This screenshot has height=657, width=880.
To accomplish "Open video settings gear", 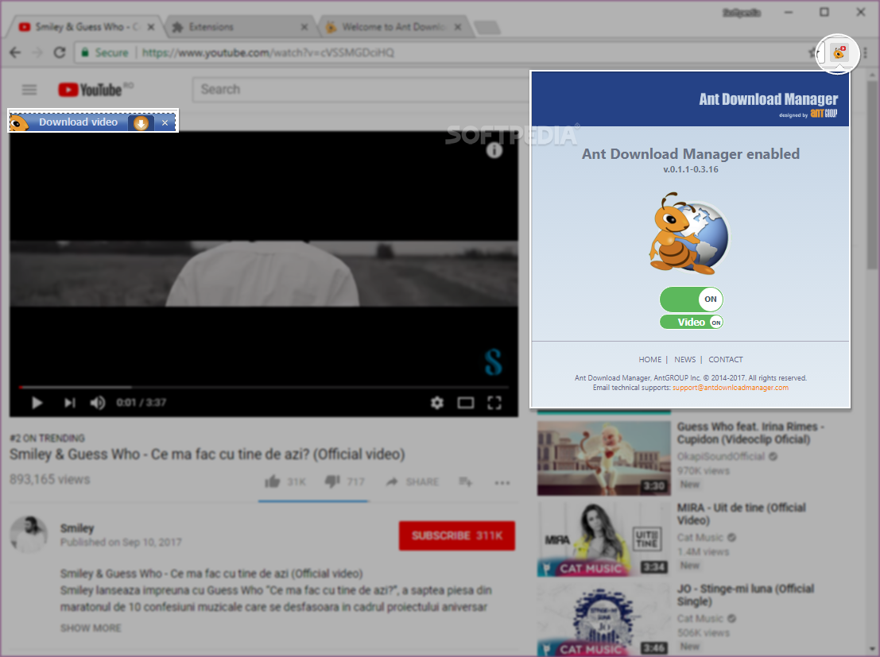I will (x=436, y=403).
